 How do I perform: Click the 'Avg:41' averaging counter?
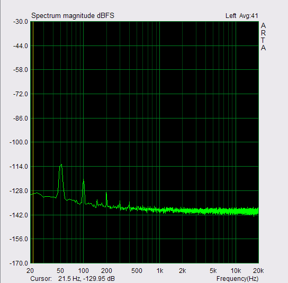point(248,16)
